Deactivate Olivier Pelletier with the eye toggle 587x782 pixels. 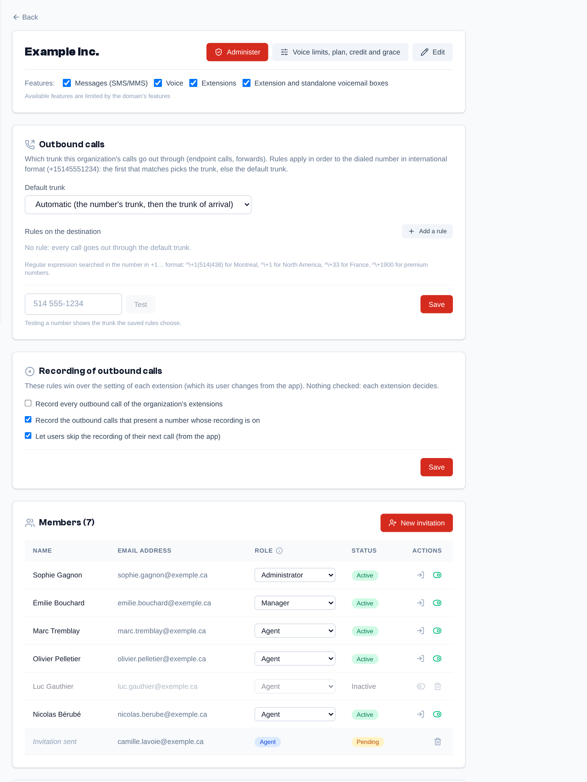click(x=437, y=659)
